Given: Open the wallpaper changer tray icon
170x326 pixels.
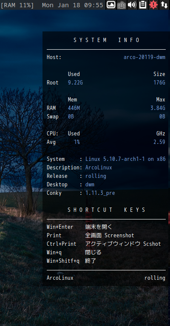Looking at the screenshot, I should 111,5.
